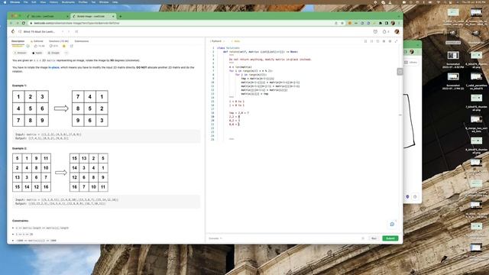Click the editor reset code icon
The image size is (489, 275).
[377, 41]
